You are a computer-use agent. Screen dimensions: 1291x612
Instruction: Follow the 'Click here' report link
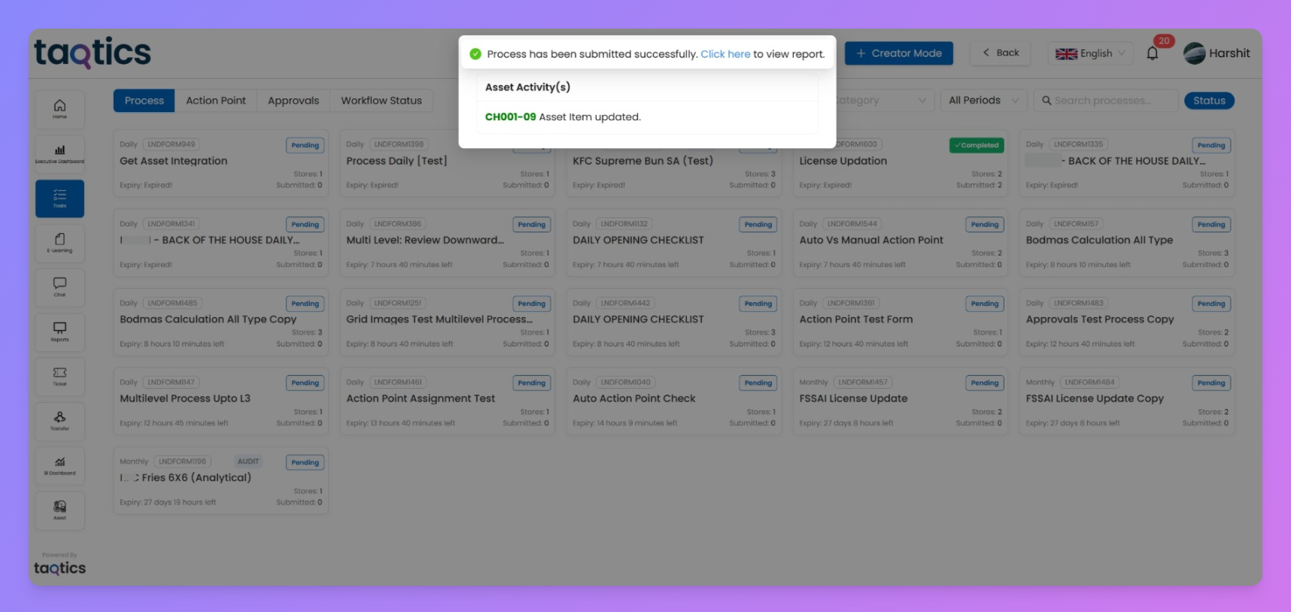725,54
